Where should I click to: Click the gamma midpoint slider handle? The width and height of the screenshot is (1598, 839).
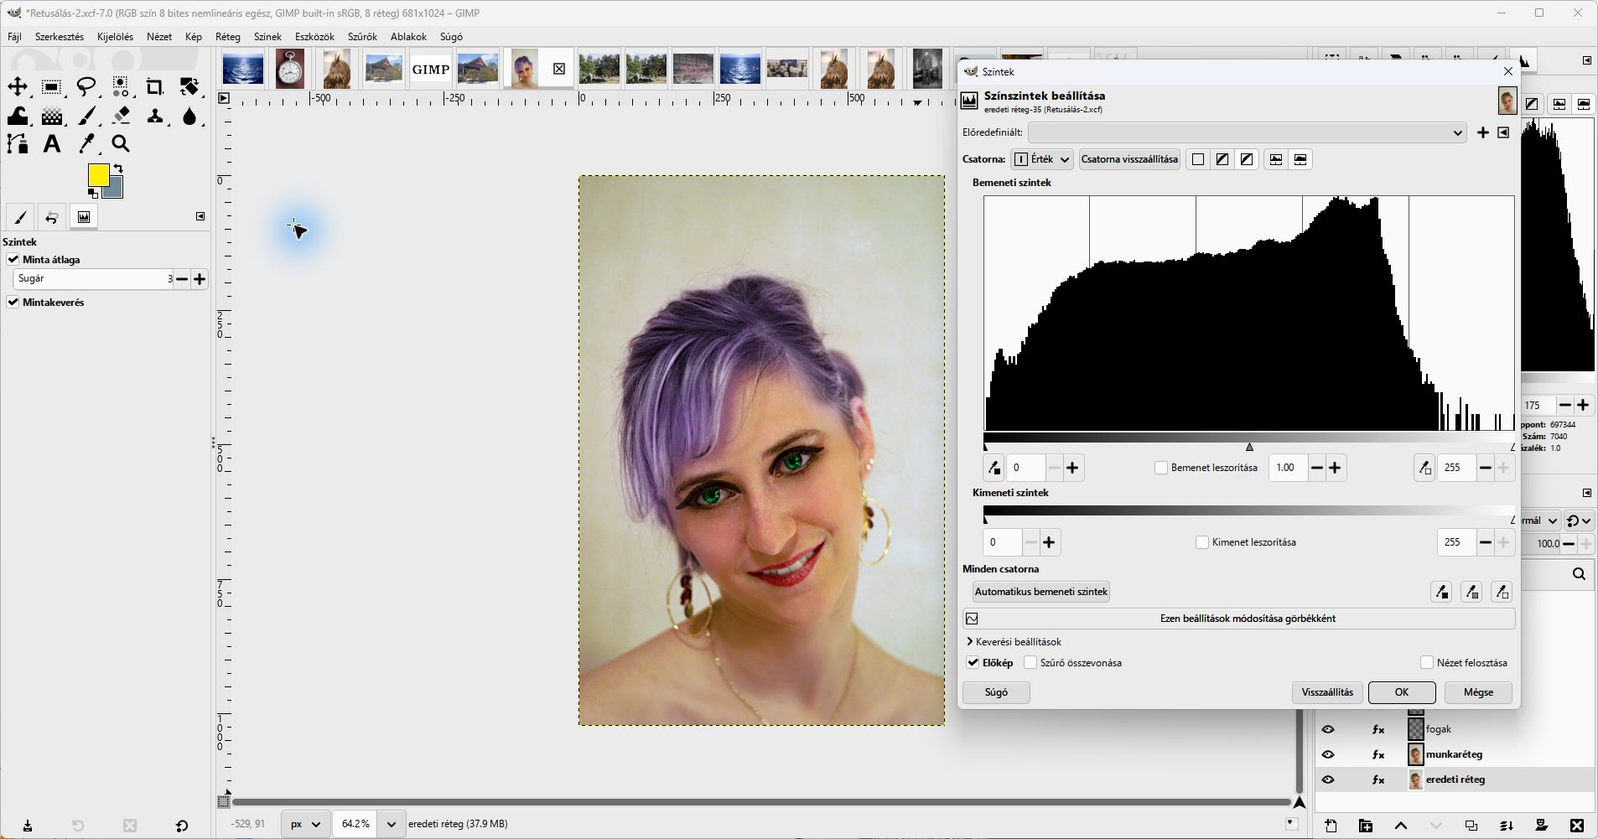[1249, 447]
